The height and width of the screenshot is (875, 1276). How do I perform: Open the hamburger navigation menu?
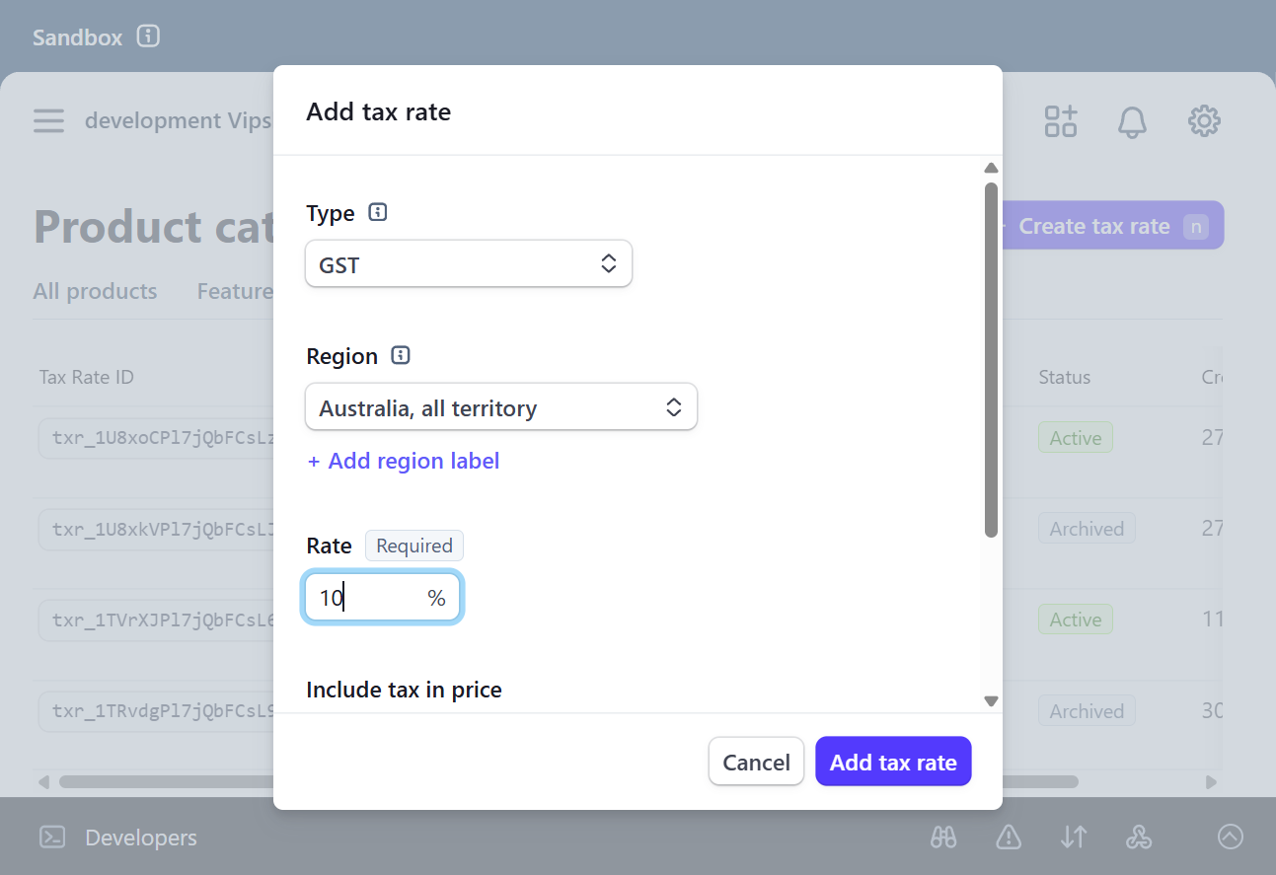click(48, 120)
